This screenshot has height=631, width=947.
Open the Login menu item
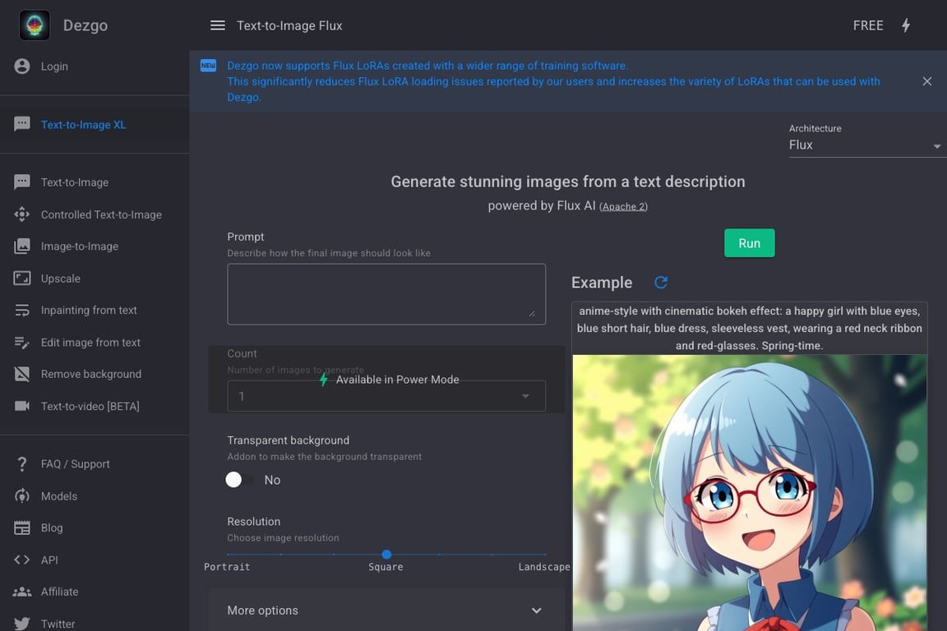coord(95,67)
